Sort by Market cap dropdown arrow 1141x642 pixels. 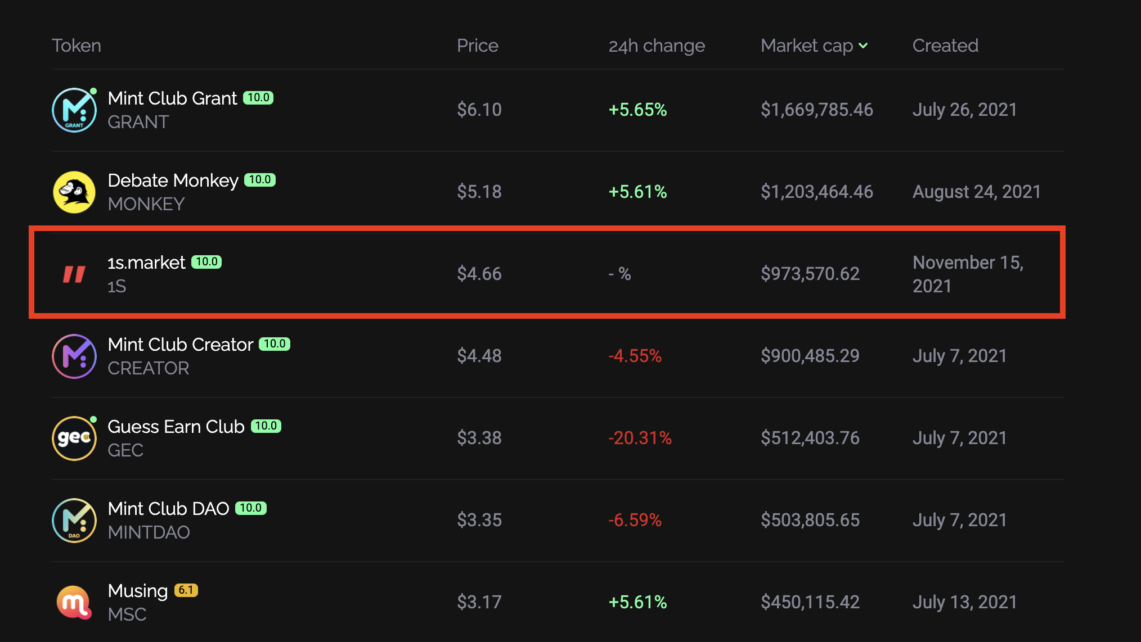863,46
